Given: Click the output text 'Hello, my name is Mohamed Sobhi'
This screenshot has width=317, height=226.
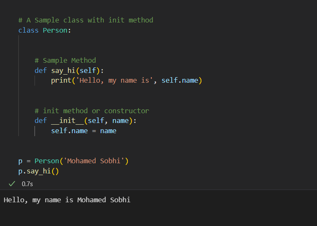Looking at the screenshot, I should point(67,200).
